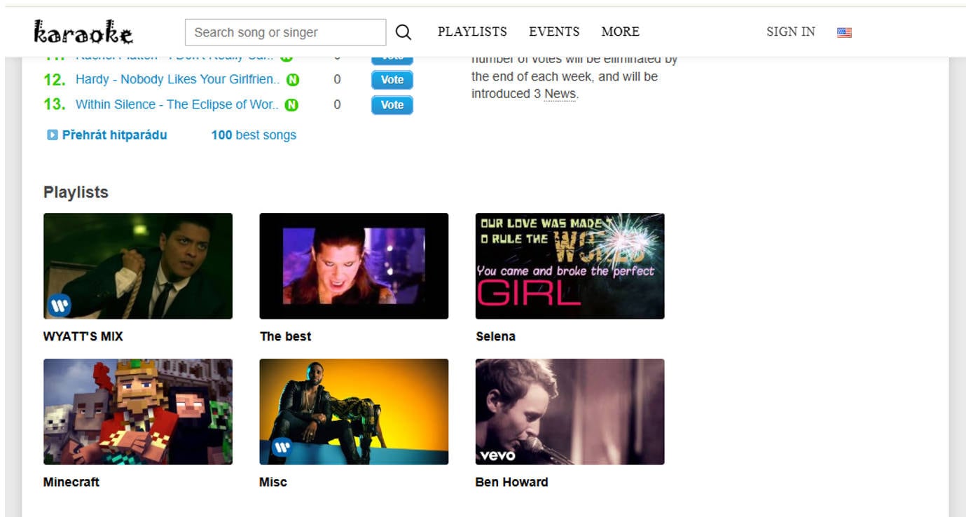The image size is (966, 517).
Task: Open Within Silence - The Eclipse of Wor.. song
Action: pos(177,104)
